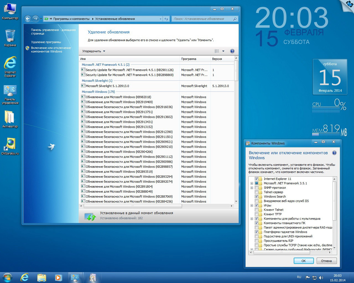Click OK in Компоненты Windows dialog

(x=304, y=261)
